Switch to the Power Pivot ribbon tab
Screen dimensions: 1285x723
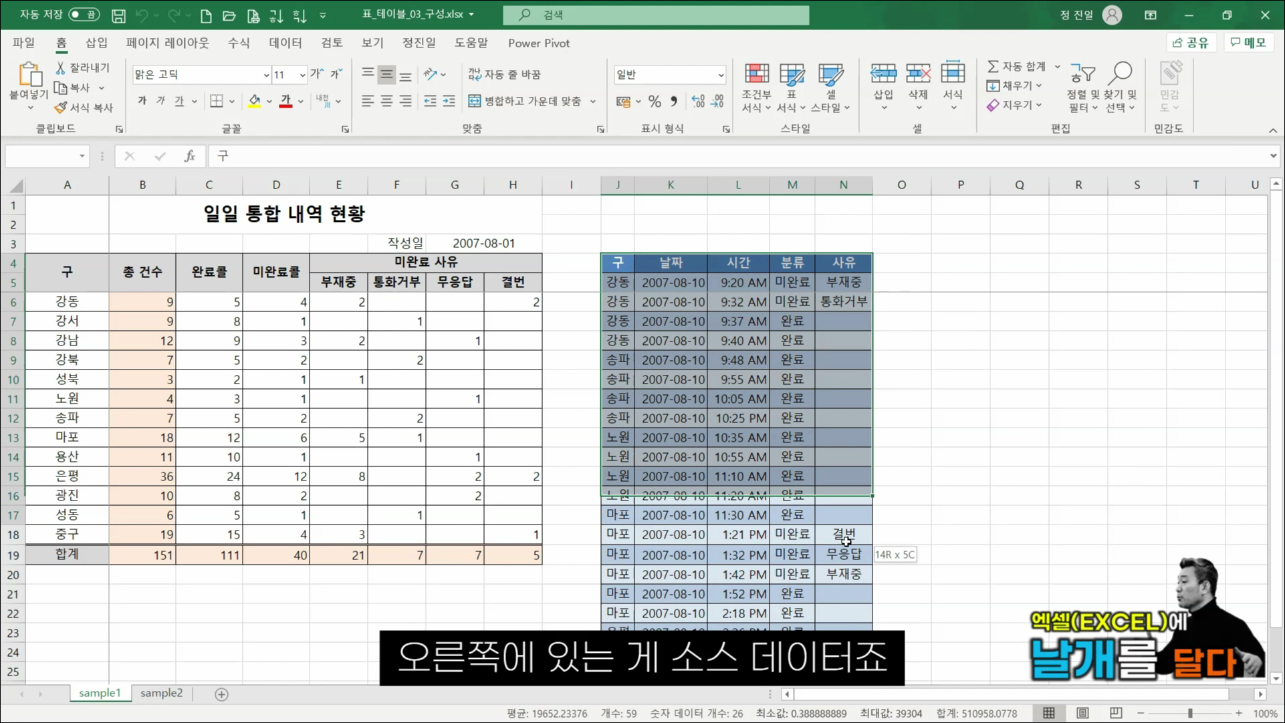(x=539, y=43)
